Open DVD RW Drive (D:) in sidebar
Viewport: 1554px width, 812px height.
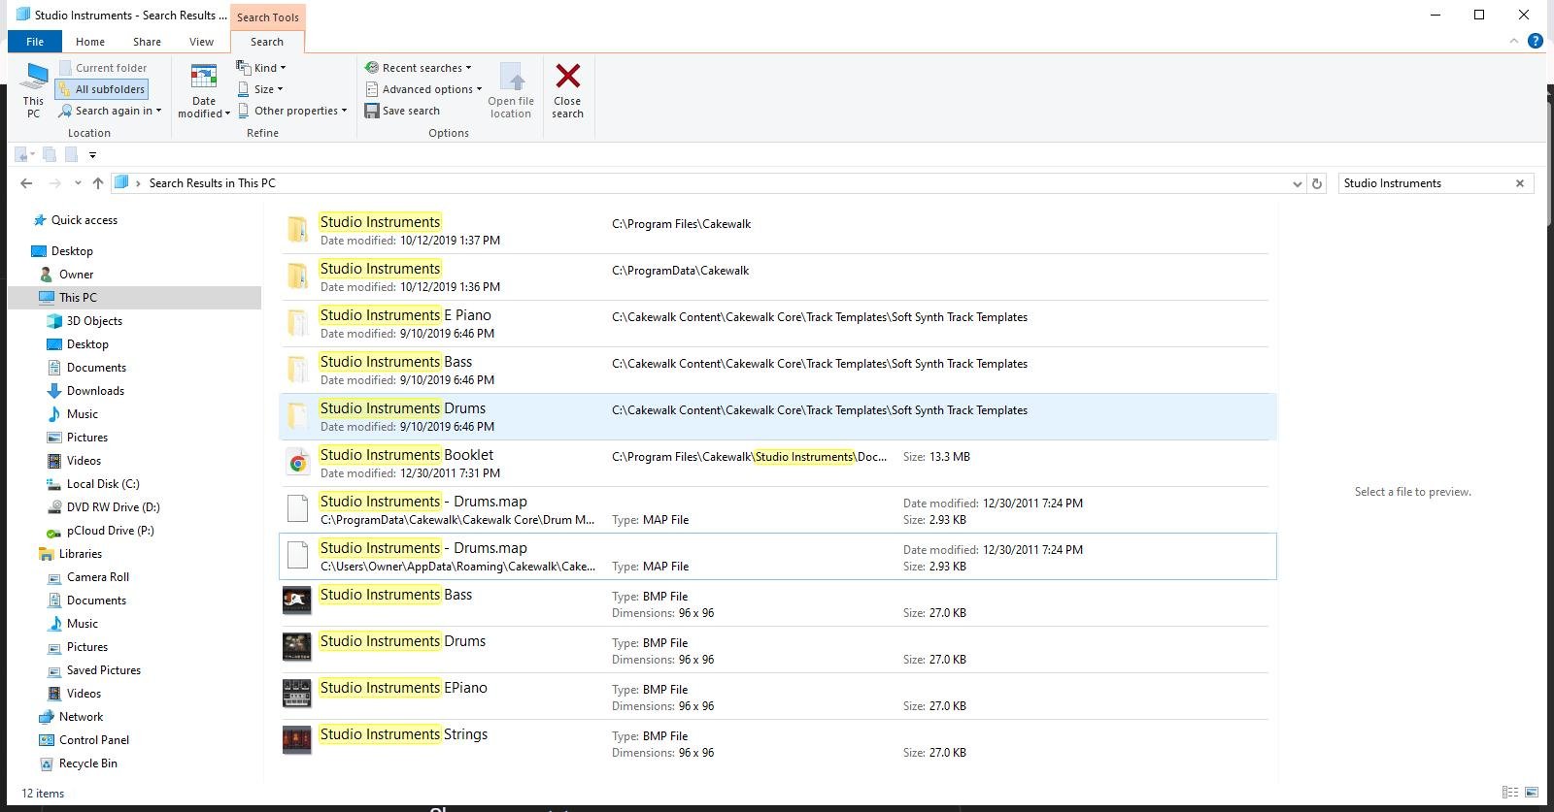pyautogui.click(x=104, y=507)
